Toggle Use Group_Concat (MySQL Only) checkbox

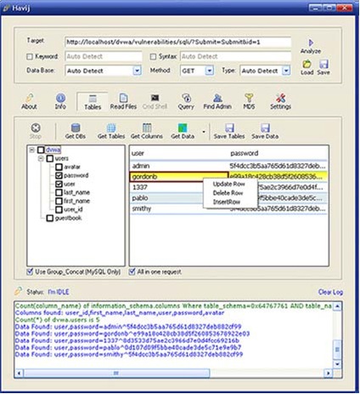[30, 271]
